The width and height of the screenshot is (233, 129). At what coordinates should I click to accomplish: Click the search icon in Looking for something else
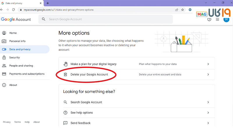pos(65,102)
